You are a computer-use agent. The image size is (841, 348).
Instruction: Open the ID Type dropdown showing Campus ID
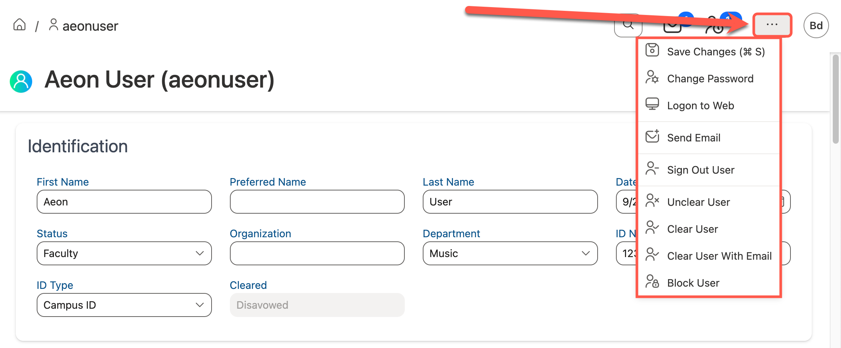click(124, 305)
